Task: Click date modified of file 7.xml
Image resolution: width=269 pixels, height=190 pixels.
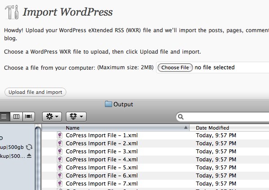Action: (x=216, y=183)
